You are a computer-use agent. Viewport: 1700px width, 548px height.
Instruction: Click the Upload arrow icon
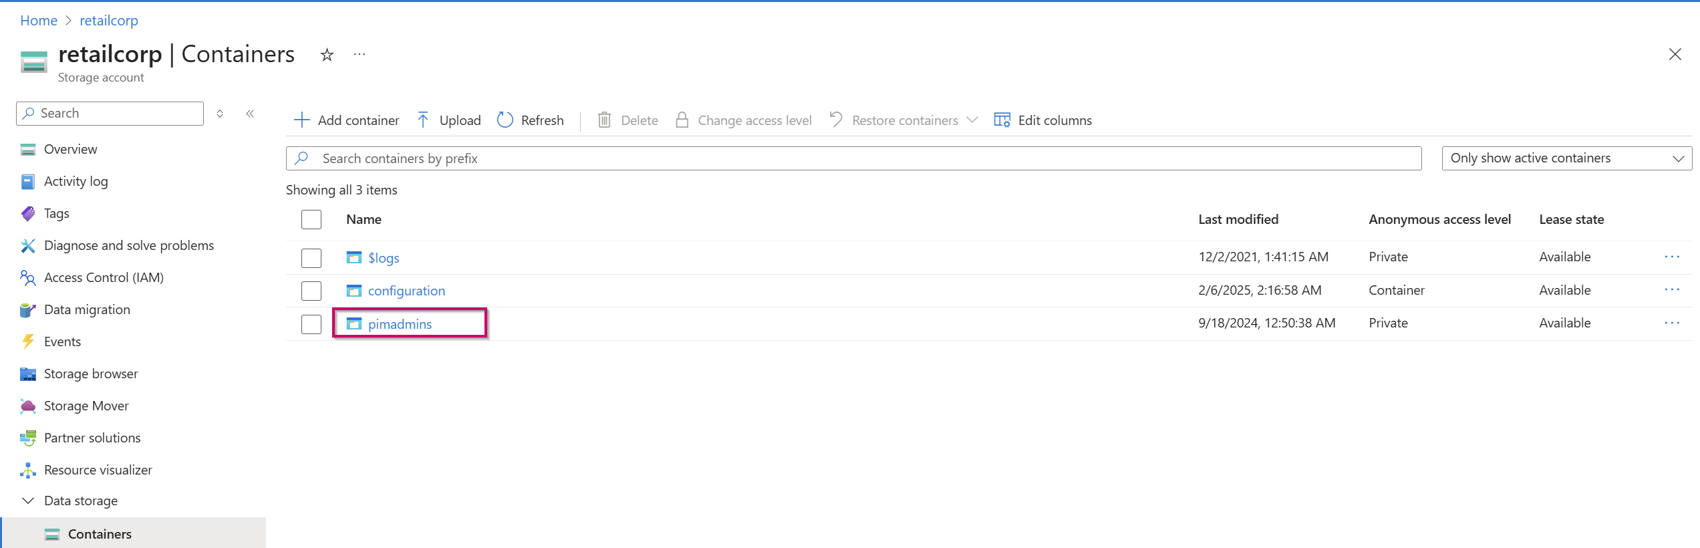(423, 120)
